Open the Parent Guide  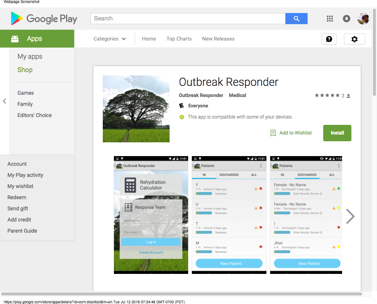22,231
